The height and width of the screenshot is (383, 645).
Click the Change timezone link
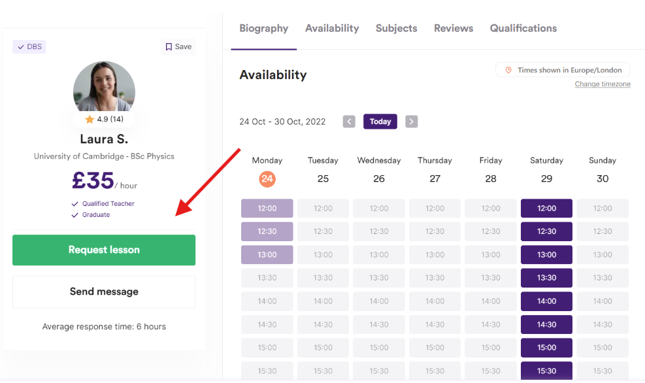603,84
